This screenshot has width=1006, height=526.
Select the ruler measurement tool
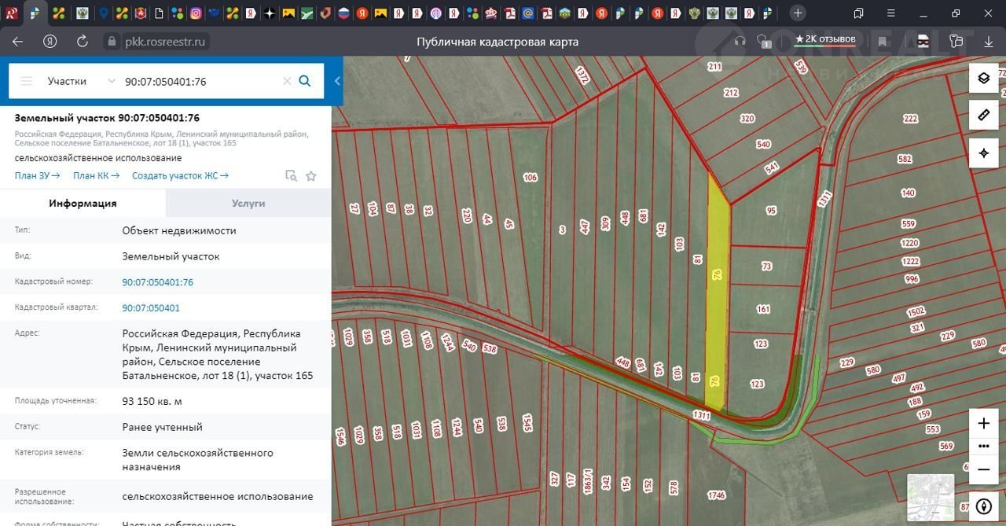983,115
